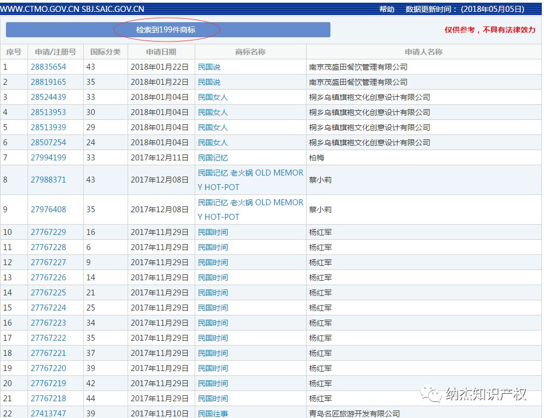Click the 检索到199件商标 results button
This screenshot has width=544, height=418.
[x=168, y=30]
